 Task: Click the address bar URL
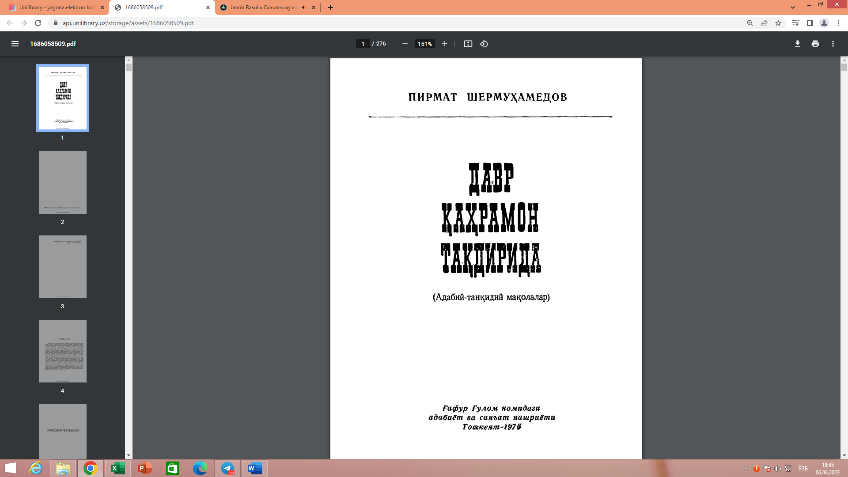coord(128,23)
